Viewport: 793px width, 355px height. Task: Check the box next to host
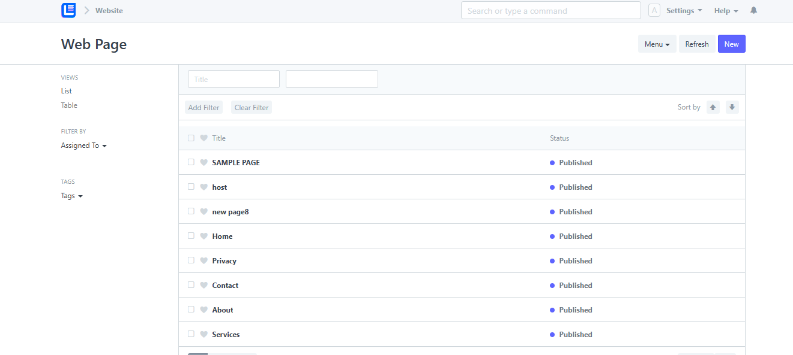pos(191,187)
